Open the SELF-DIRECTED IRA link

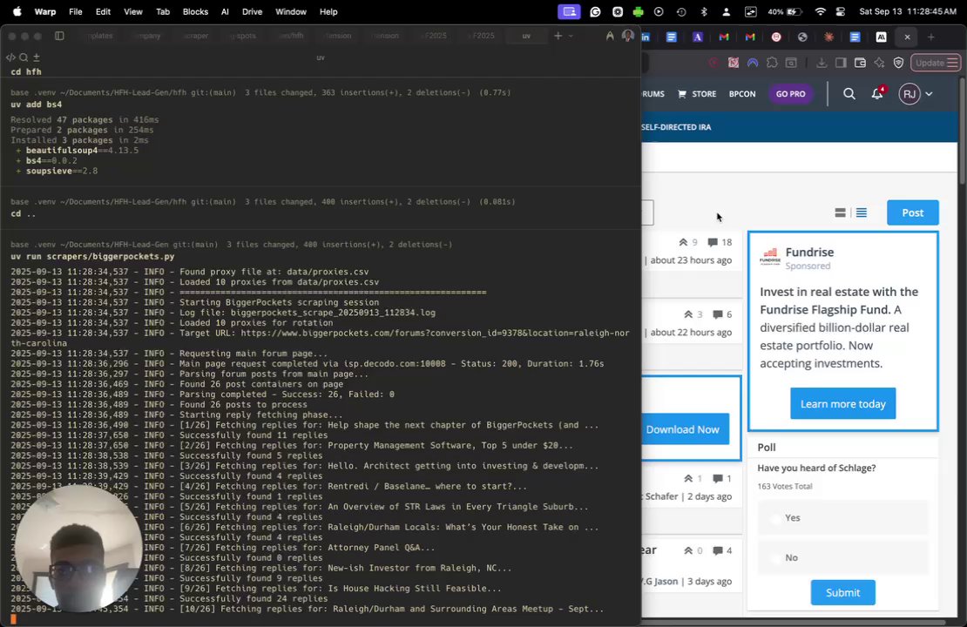click(677, 127)
